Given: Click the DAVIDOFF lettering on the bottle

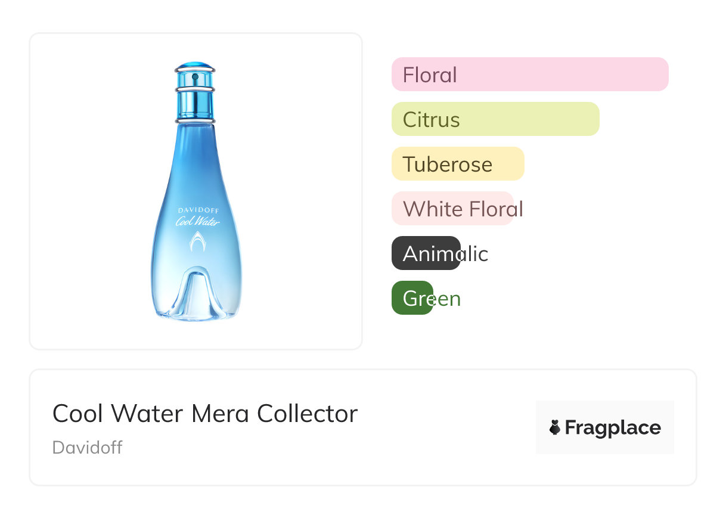Looking at the screenshot, I should (x=197, y=210).
